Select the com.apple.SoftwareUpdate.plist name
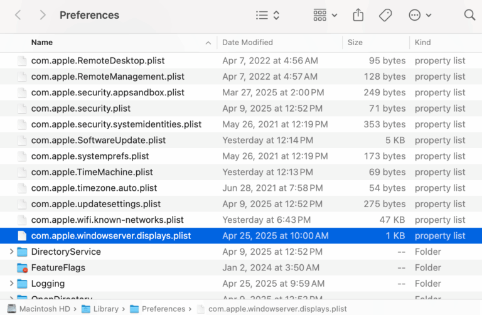This screenshot has height=315, width=482. [99, 140]
